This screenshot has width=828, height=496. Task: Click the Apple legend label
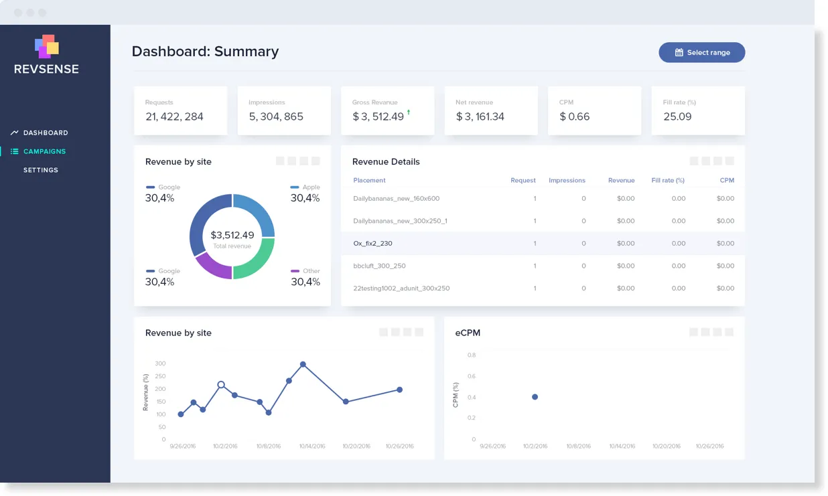click(312, 187)
